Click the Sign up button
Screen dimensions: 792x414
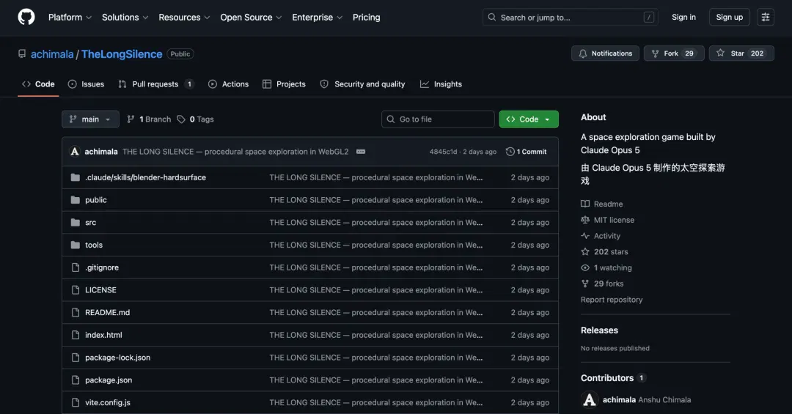pyautogui.click(x=730, y=17)
